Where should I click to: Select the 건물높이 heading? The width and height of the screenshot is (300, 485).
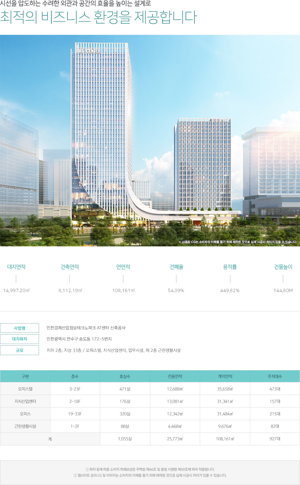(x=283, y=267)
